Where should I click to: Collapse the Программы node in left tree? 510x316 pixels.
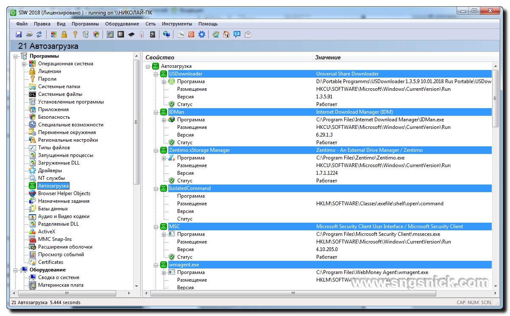coord(16,56)
